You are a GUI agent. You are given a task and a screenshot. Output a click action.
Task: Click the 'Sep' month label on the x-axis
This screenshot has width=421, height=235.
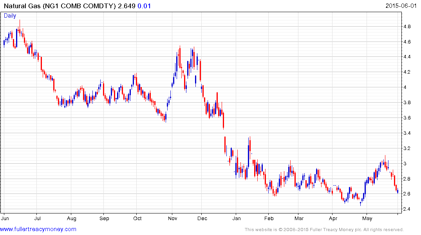[x=104, y=218]
